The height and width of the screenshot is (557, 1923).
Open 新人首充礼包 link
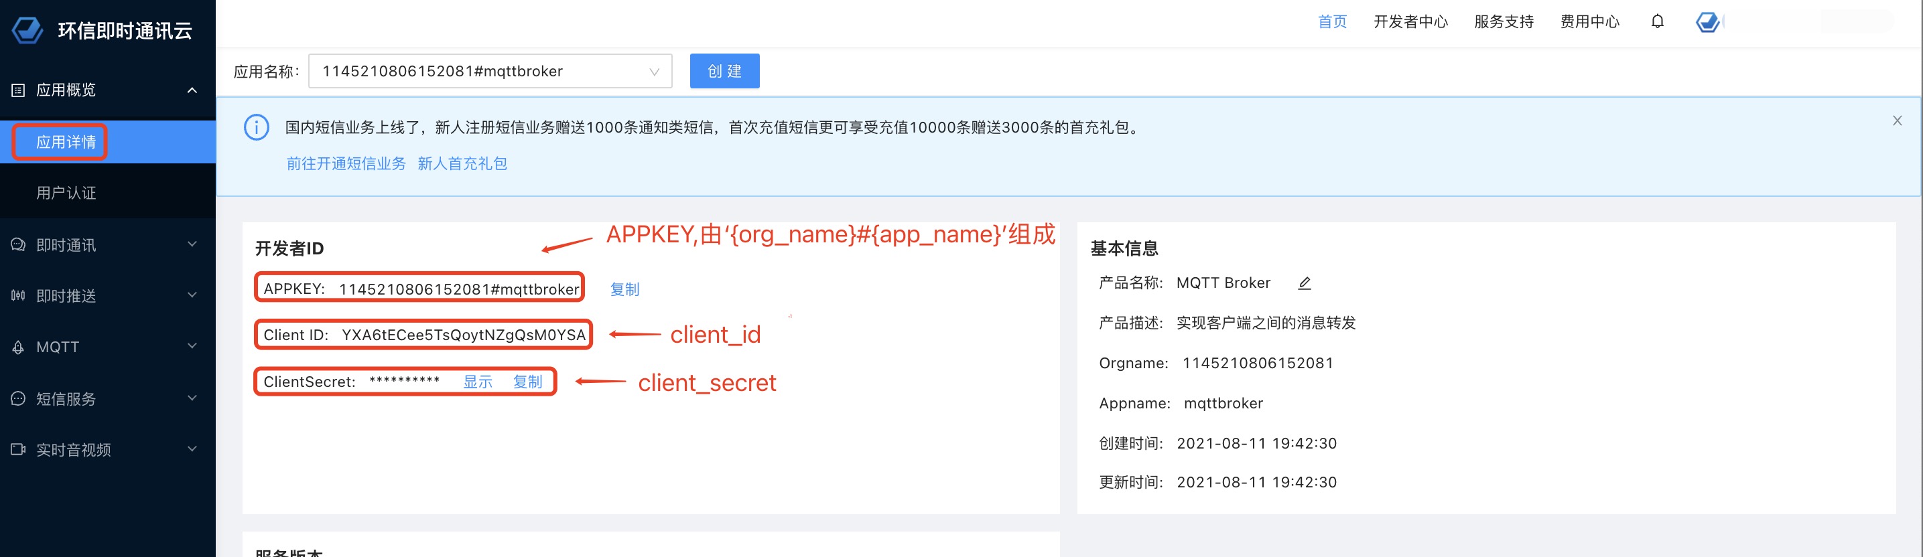(x=462, y=163)
